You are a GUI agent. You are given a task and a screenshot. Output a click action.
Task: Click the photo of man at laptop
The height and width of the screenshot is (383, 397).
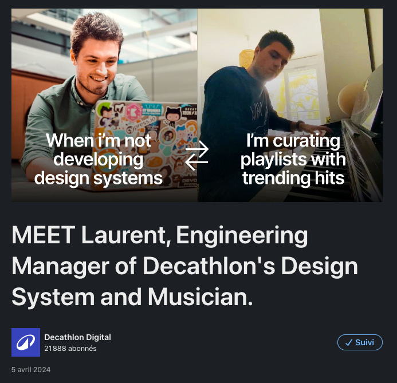pyautogui.click(x=104, y=105)
